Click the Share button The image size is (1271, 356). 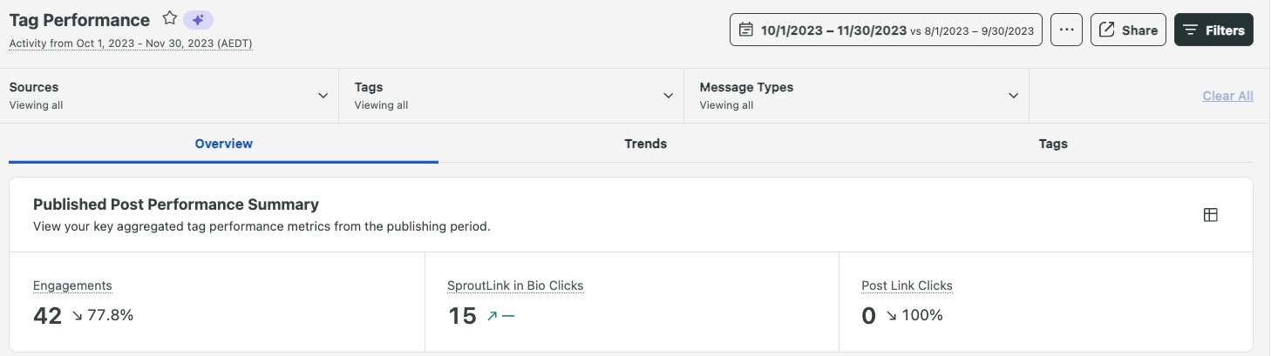pos(1128,30)
